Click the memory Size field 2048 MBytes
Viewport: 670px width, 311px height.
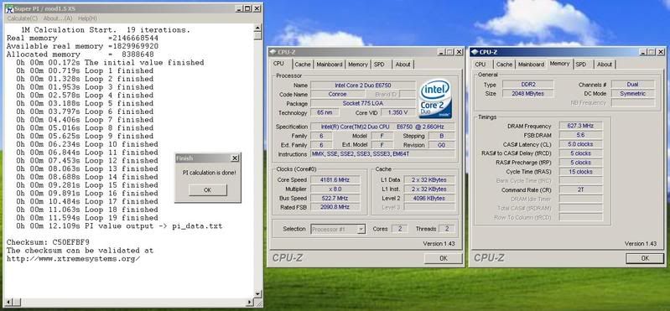[527, 94]
